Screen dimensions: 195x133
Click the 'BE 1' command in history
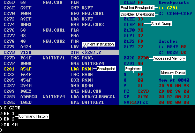[9, 114]
